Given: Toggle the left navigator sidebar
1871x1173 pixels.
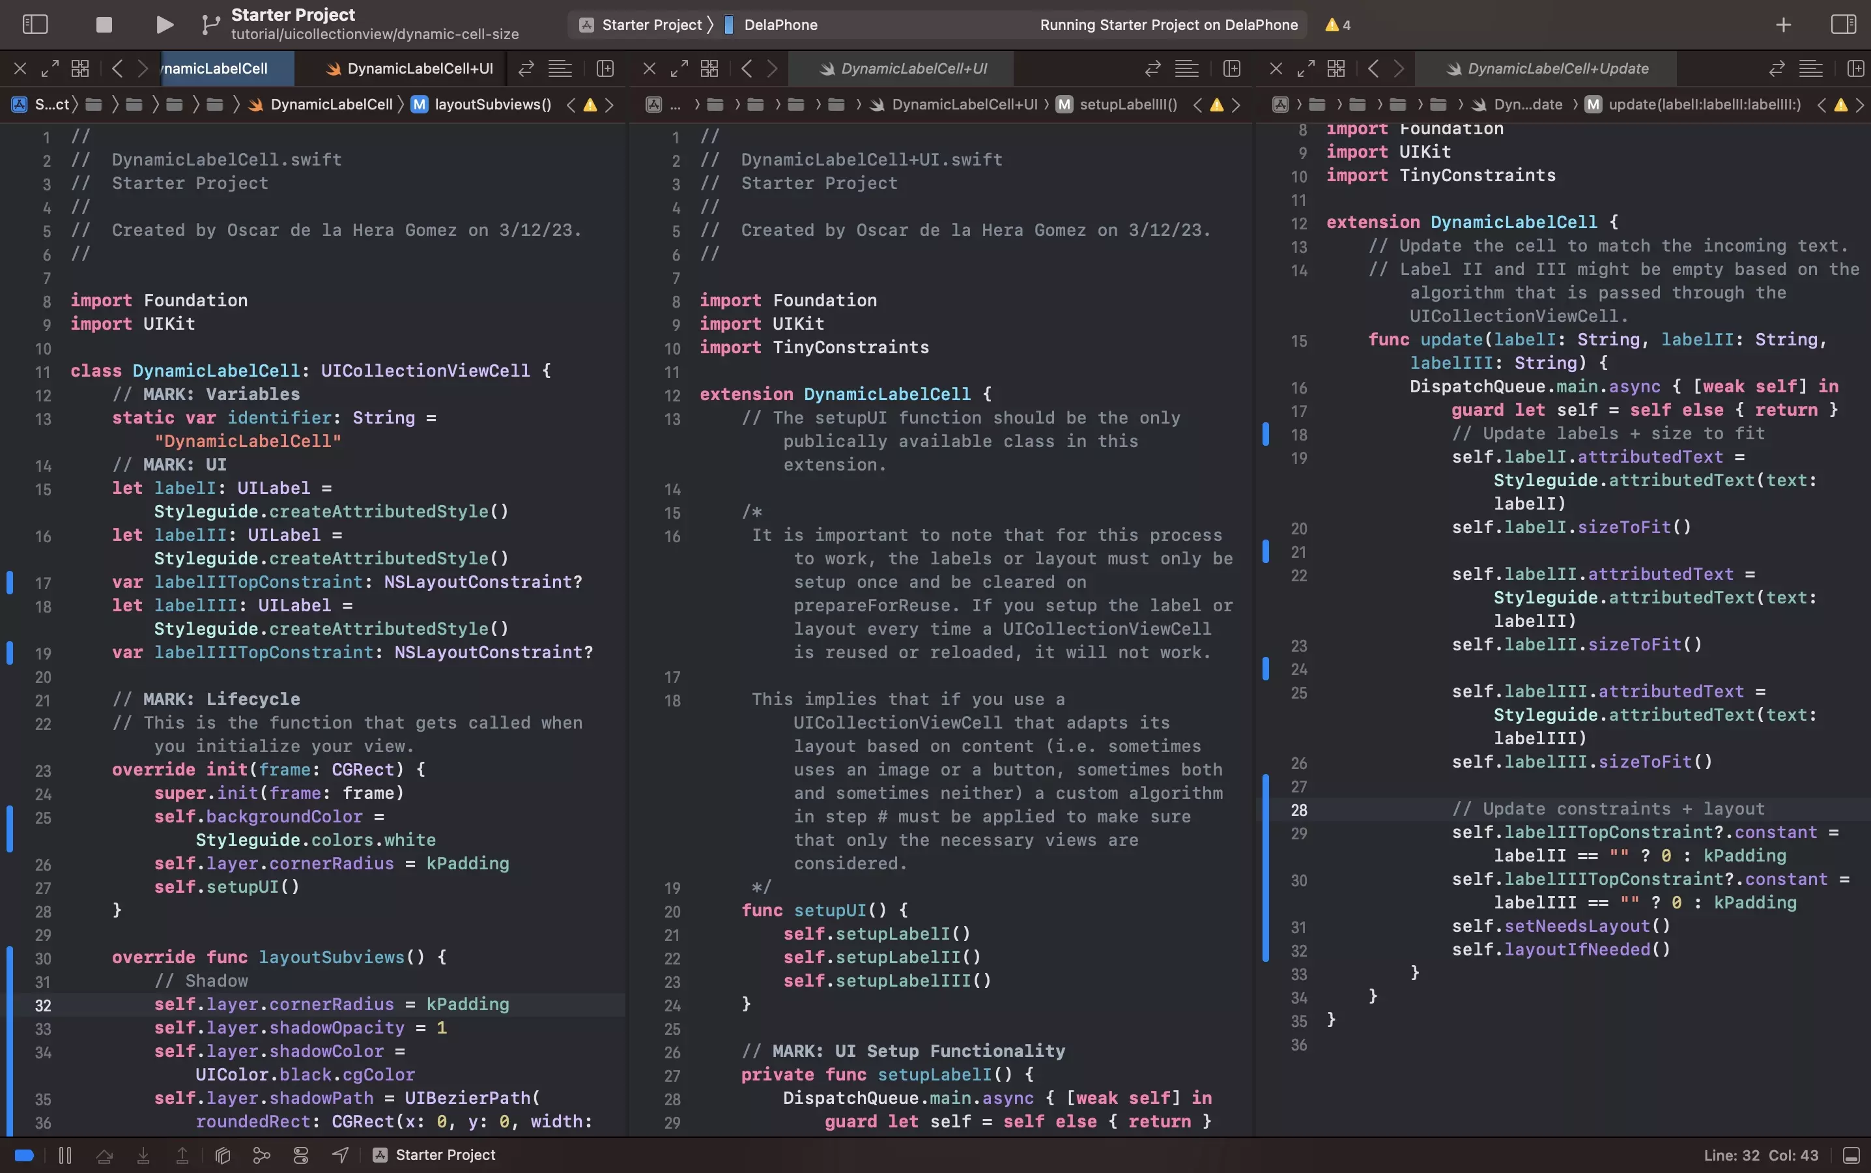Looking at the screenshot, I should click(x=35, y=25).
